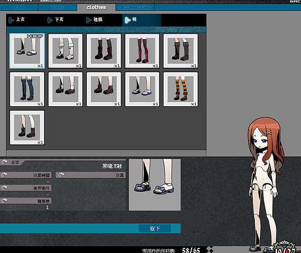Open the body tab
Screen dimensions: 301x253
click(x=58, y=8)
